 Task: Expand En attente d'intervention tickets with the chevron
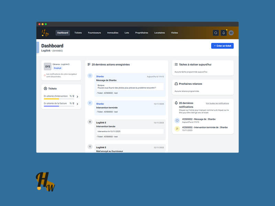click(77, 96)
